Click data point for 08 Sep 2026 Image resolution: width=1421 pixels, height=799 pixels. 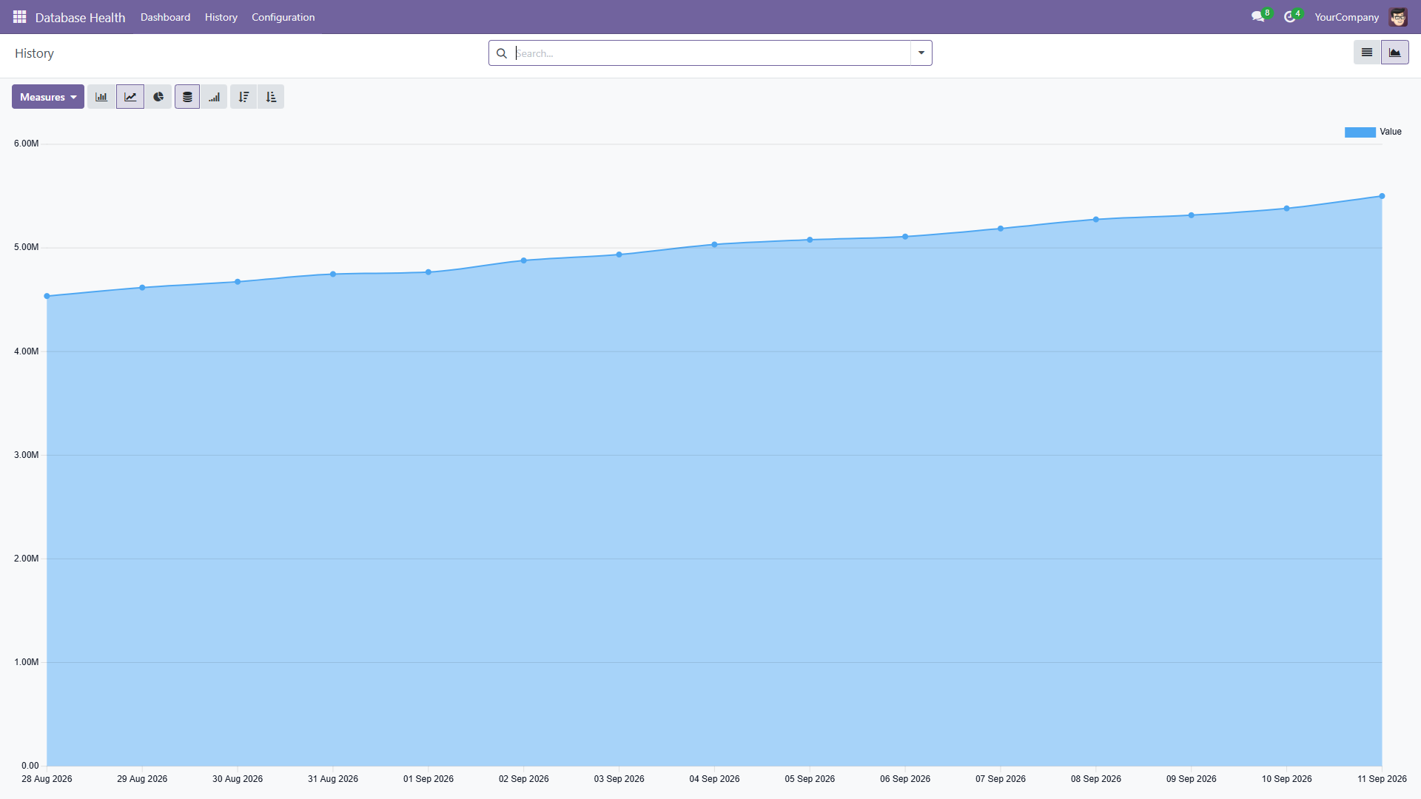(1096, 219)
